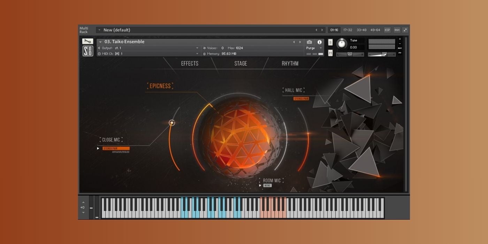
Task: Click the SB logo badge
Action: coord(87,51)
